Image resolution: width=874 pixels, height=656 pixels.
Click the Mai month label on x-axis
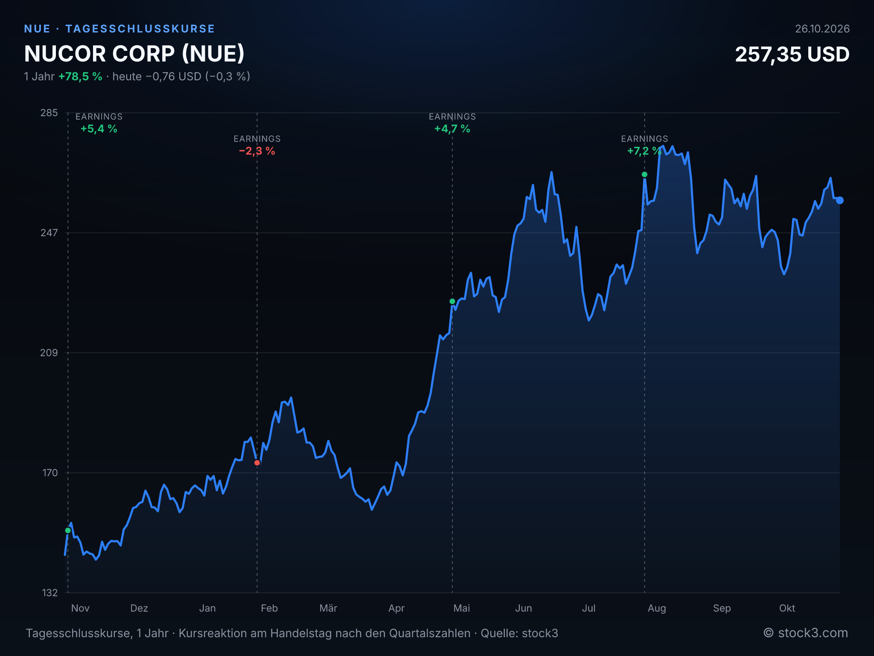pyautogui.click(x=462, y=608)
